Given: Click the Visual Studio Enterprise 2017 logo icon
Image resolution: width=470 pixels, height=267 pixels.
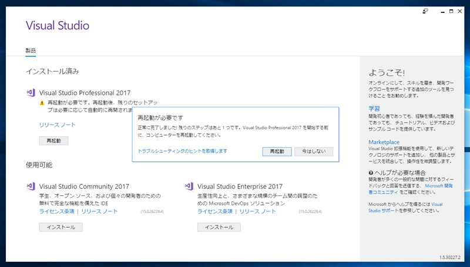Looking at the screenshot, I should click(x=189, y=187).
